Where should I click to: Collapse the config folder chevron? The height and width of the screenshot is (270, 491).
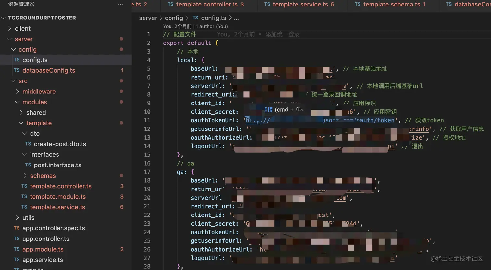point(14,49)
